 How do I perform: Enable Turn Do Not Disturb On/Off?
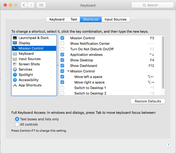coord(62,49)
